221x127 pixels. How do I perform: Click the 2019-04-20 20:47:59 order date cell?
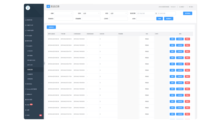[x=66, y=64]
